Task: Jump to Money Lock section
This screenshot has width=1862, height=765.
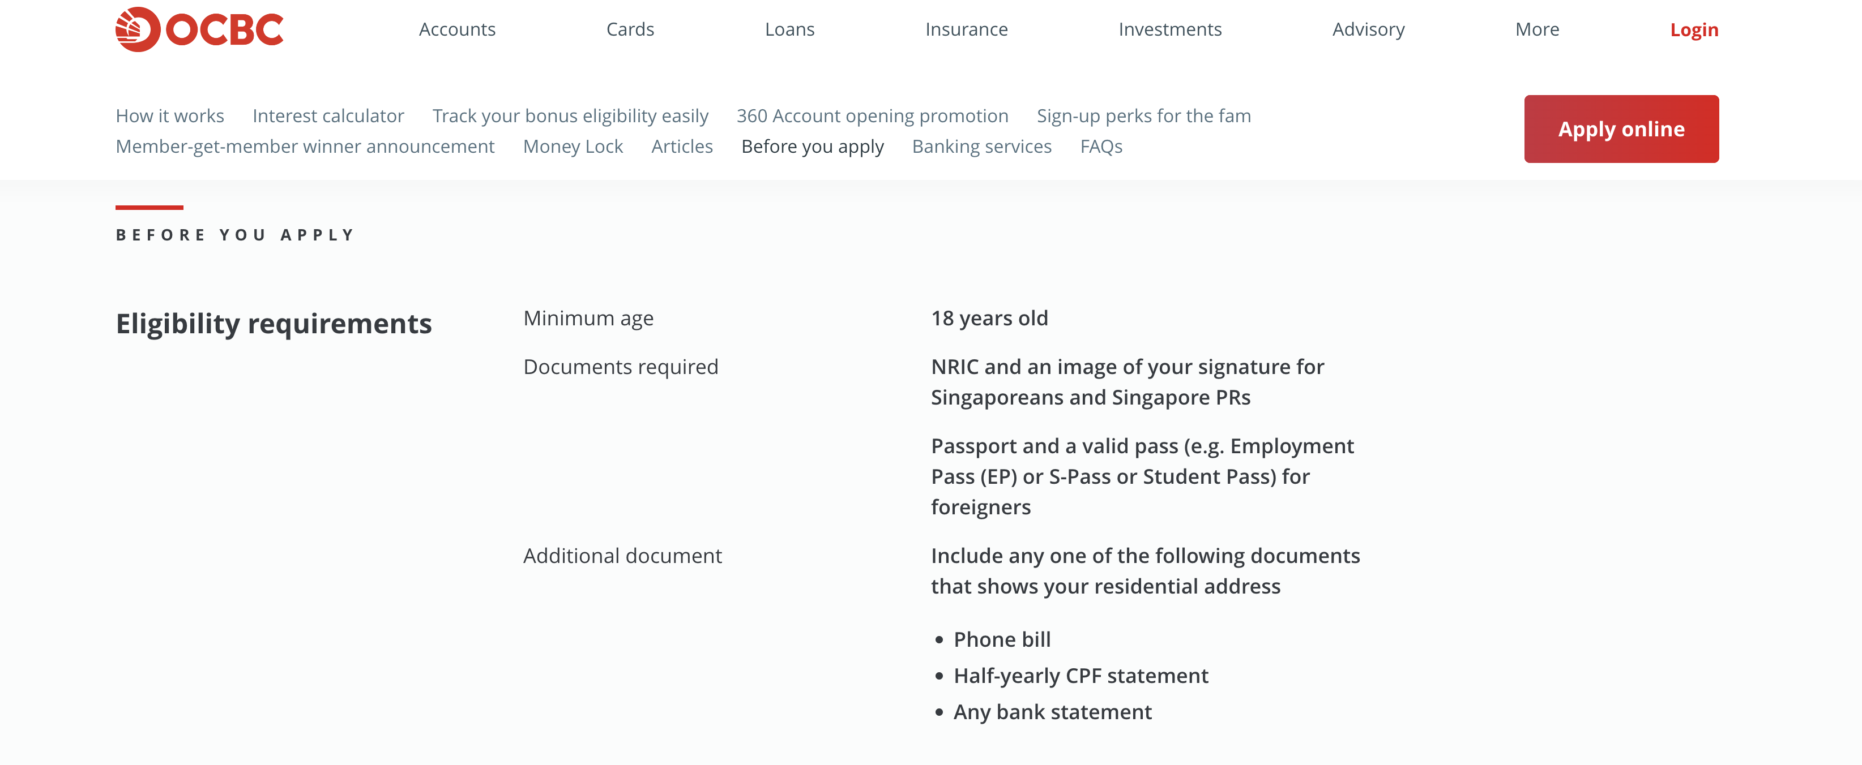Action: coord(573,147)
